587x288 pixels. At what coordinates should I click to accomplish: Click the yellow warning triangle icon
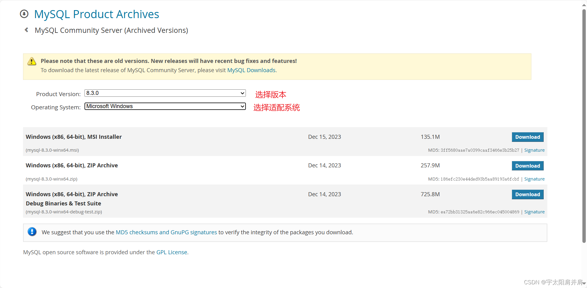[32, 61]
